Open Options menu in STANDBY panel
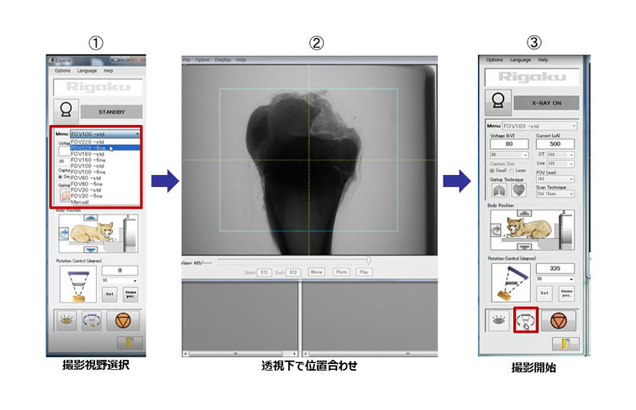 tap(62, 71)
